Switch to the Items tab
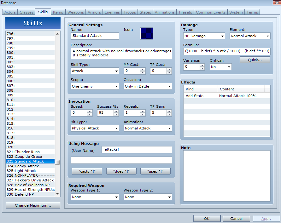This screenshot has width=281, height=223. click(x=58, y=12)
